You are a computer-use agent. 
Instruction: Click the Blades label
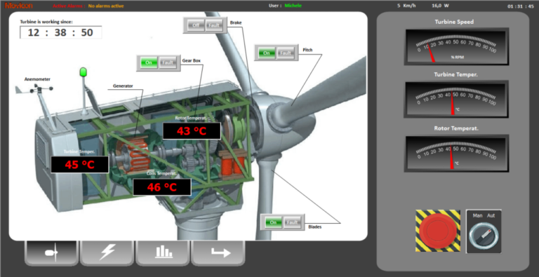click(x=315, y=227)
